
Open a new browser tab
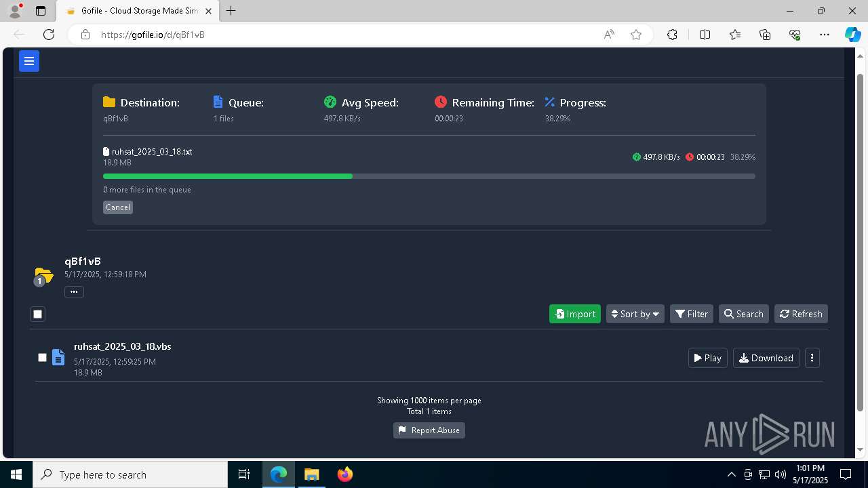(231, 11)
